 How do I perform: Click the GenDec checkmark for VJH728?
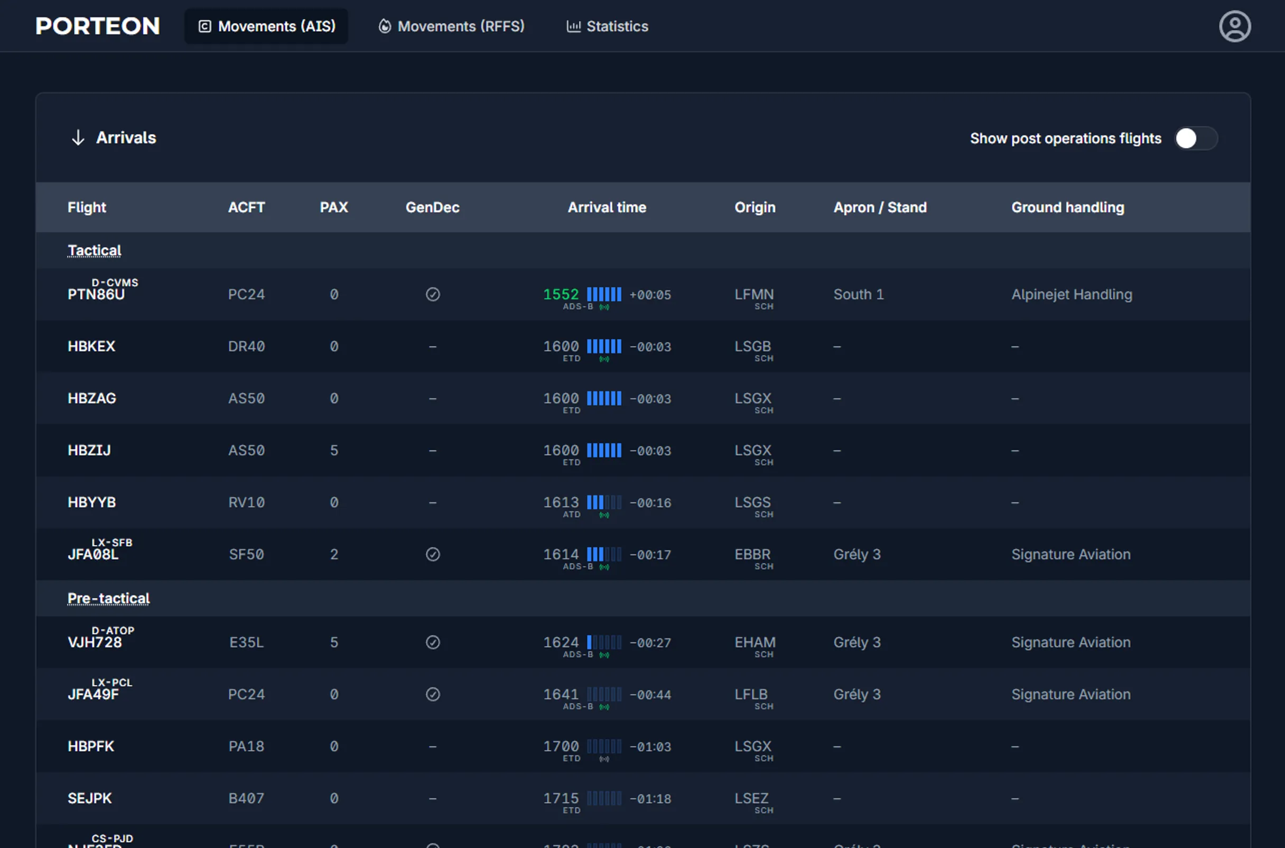click(x=432, y=642)
